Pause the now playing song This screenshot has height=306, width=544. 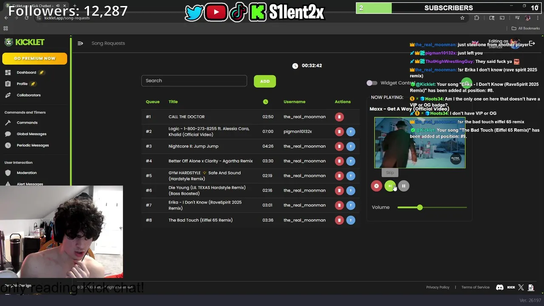coord(404,186)
